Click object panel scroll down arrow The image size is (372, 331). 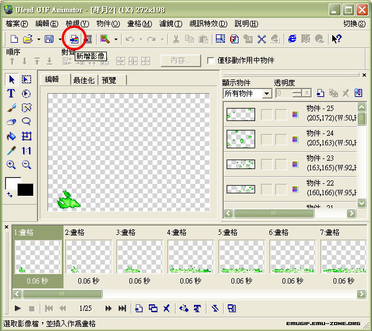[361, 203]
